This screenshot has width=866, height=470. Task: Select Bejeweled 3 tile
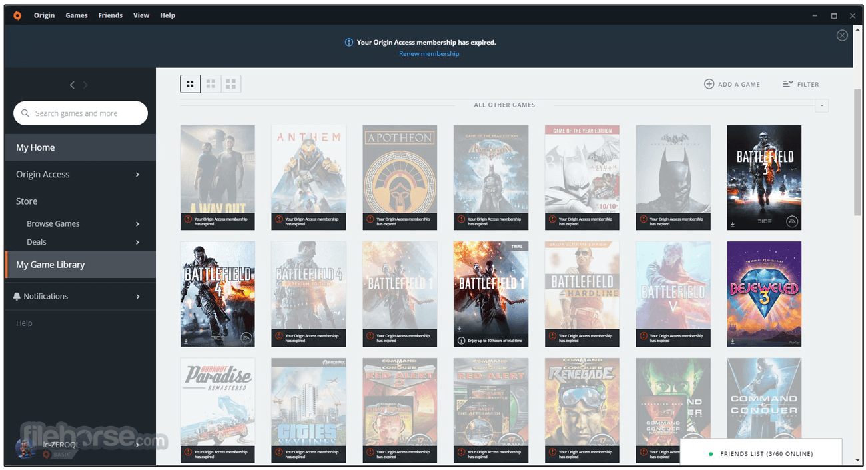pyautogui.click(x=764, y=294)
